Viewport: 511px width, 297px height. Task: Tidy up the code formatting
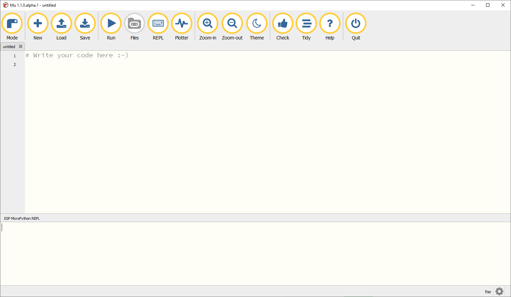[x=306, y=23]
